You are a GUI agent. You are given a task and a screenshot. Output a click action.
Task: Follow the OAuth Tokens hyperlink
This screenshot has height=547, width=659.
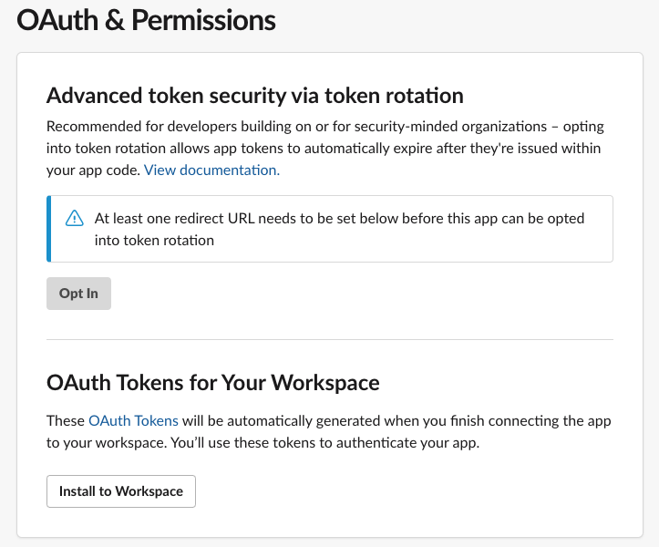point(133,420)
